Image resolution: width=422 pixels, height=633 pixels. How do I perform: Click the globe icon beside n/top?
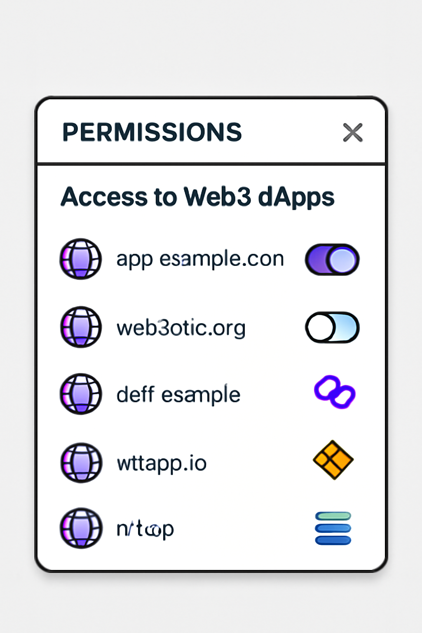[81, 529]
